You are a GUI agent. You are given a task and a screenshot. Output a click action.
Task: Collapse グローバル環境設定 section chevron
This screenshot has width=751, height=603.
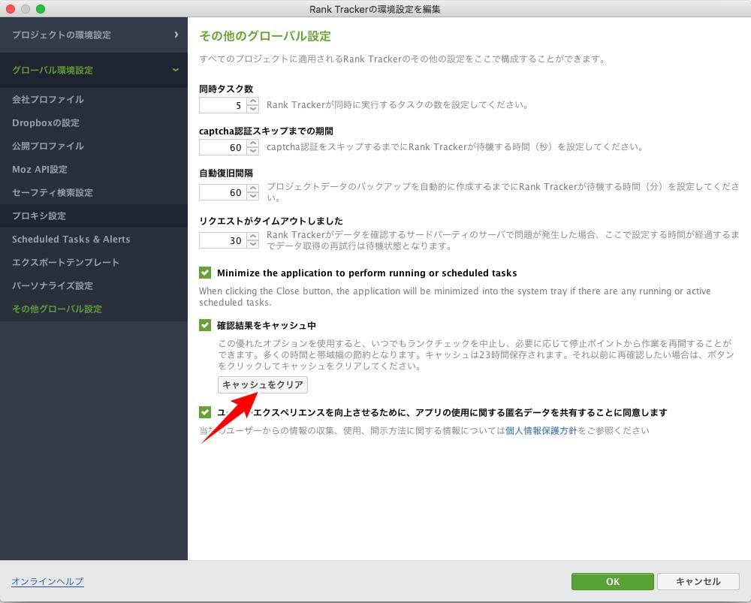coord(176,70)
